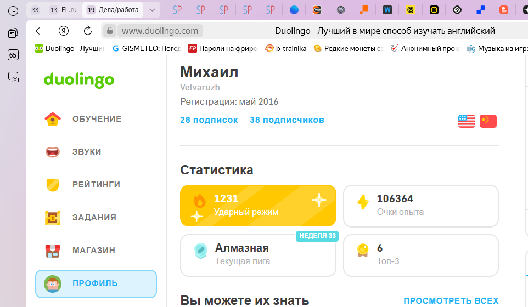The image size is (528, 307).
Task: Open the grey round eye pinned tab
Action: click(x=341, y=10)
